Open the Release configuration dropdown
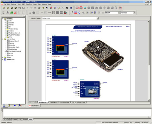Image resolution: width=152 pixels, height=124 pixels. [134, 13]
